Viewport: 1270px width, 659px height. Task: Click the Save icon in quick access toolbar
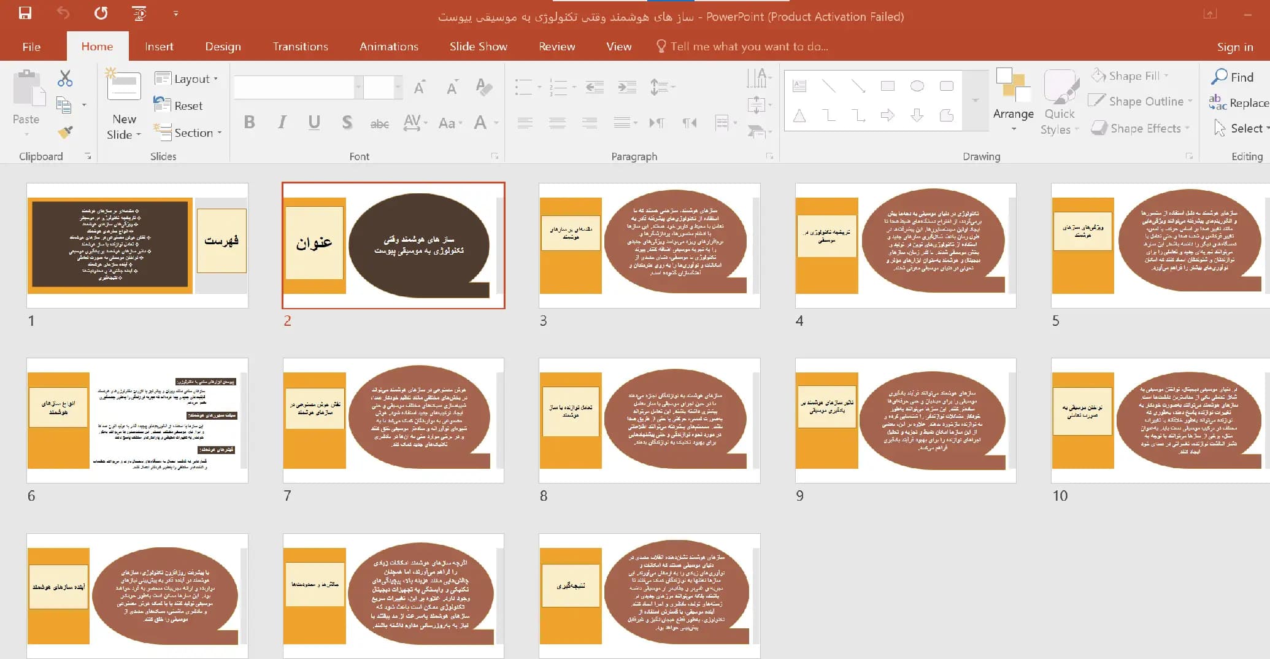point(25,13)
